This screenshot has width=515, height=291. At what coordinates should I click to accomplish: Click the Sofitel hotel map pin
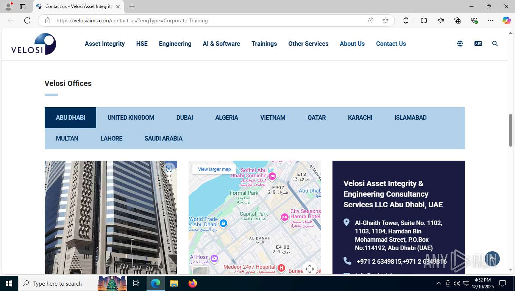[272, 176]
